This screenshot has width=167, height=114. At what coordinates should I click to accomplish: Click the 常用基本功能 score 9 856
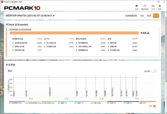[x=40, y=39]
